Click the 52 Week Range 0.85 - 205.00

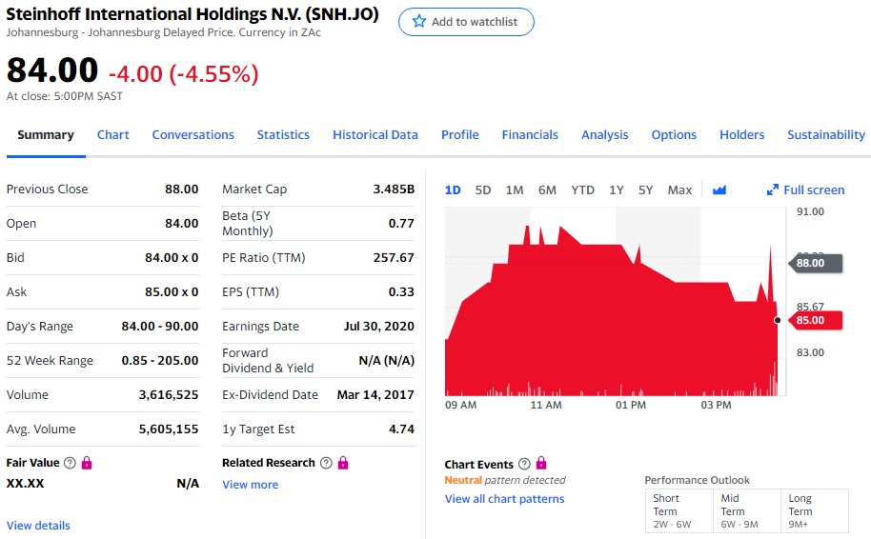coord(160,361)
